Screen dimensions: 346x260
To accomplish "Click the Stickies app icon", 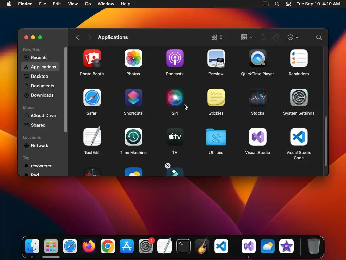I will click(x=216, y=97).
